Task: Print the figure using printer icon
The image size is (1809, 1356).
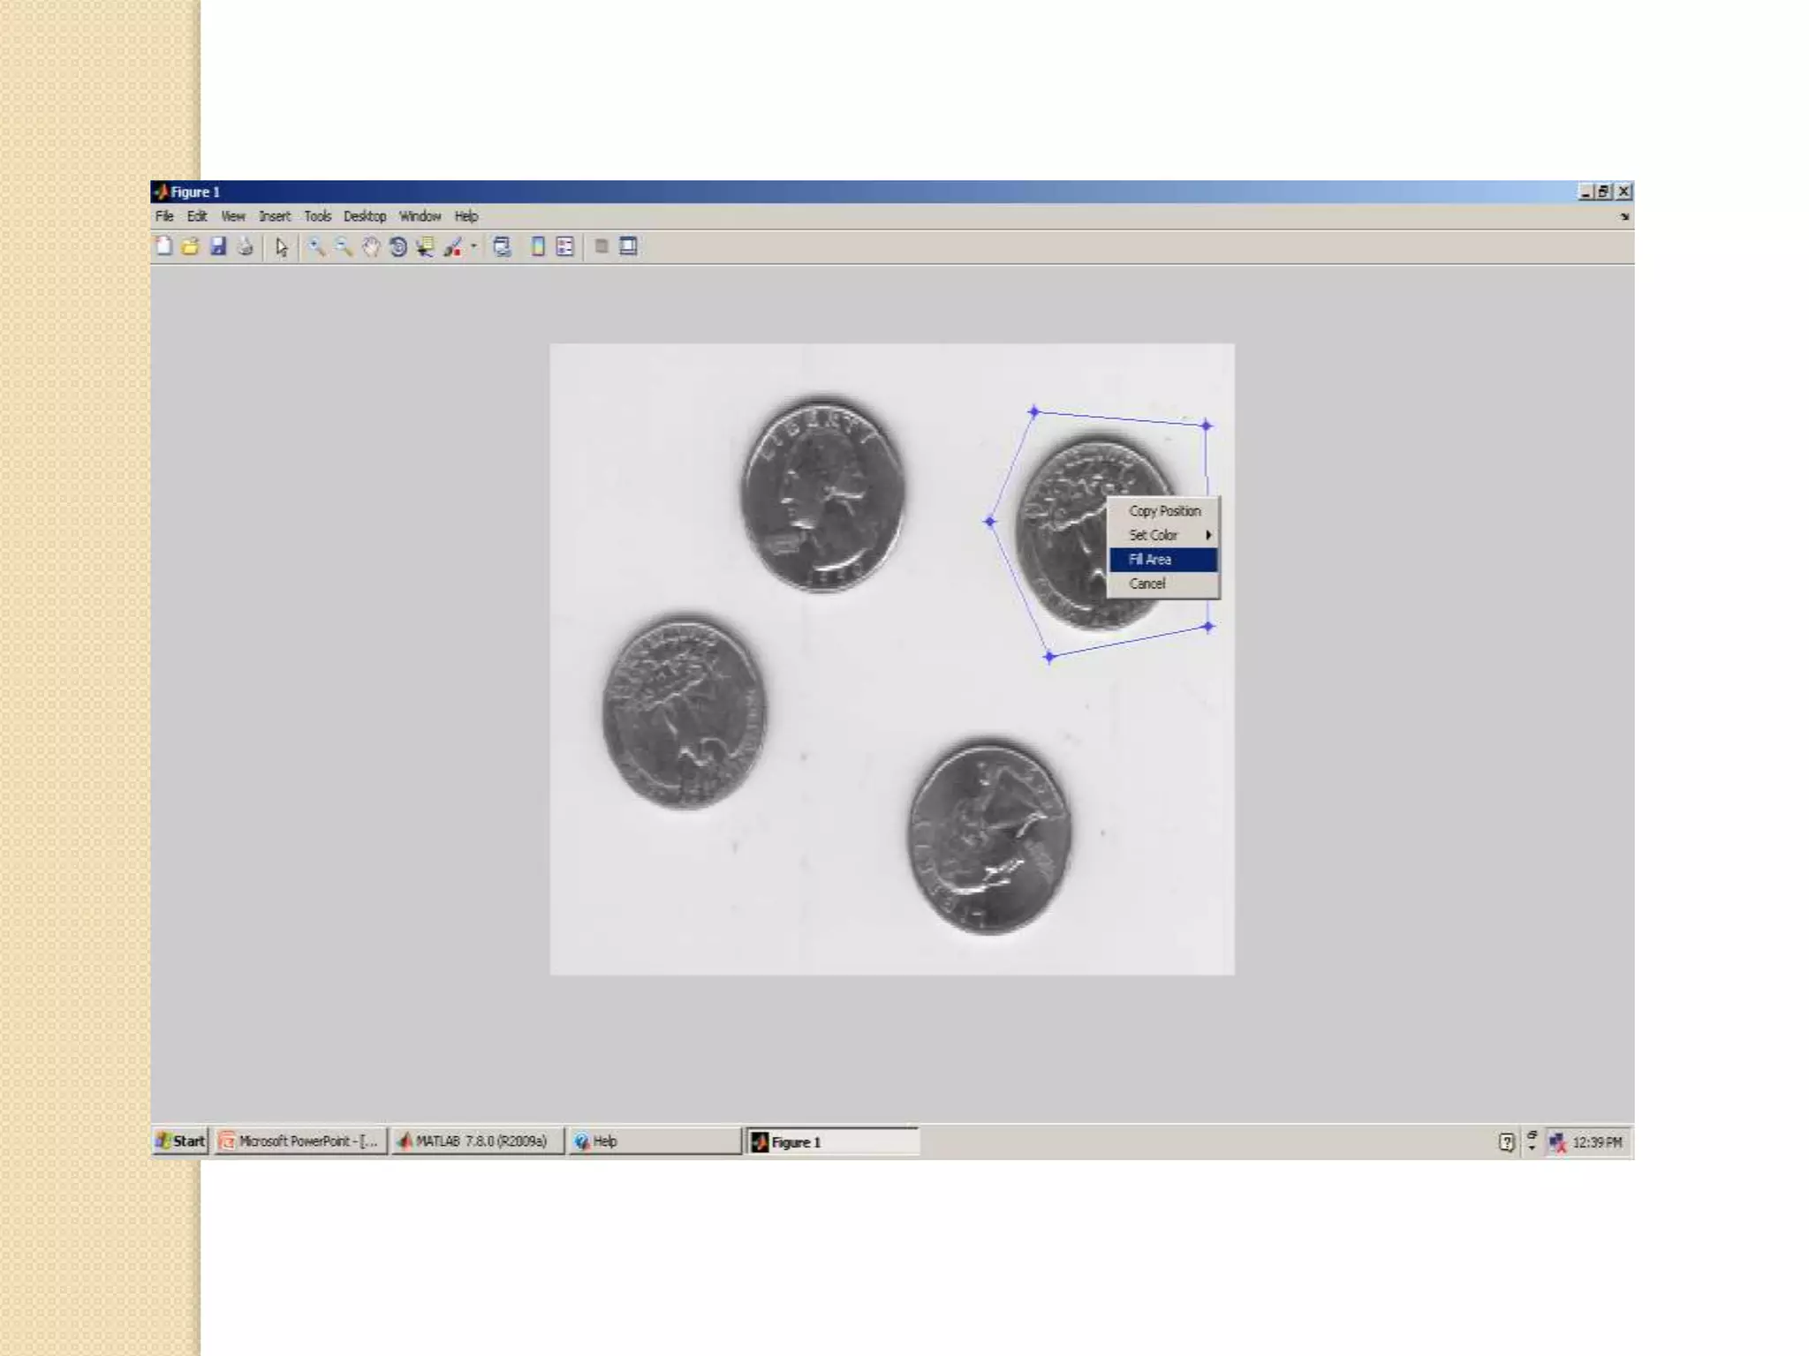Action: (x=246, y=246)
